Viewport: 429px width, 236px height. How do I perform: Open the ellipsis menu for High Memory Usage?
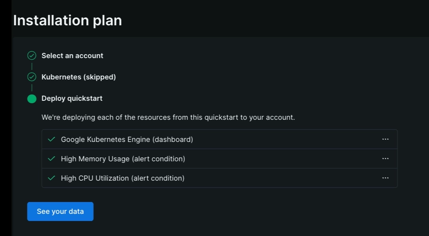pos(385,159)
